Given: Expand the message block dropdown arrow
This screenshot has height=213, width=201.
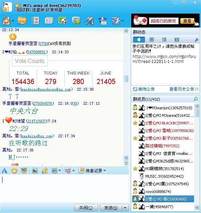Looking at the screenshot, I should (74, 170).
